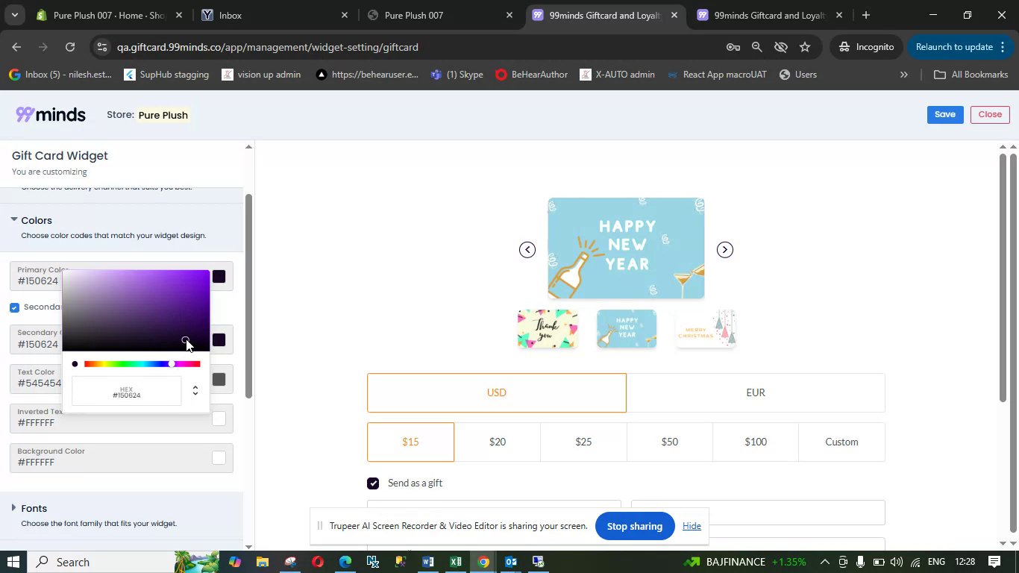Open SupHub stagging bookmark
The width and height of the screenshot is (1019, 573).
[166, 75]
